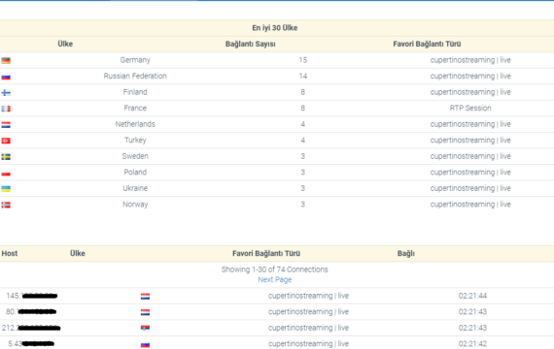Click RTP Session in the France row
554x349 pixels.
click(x=470, y=108)
